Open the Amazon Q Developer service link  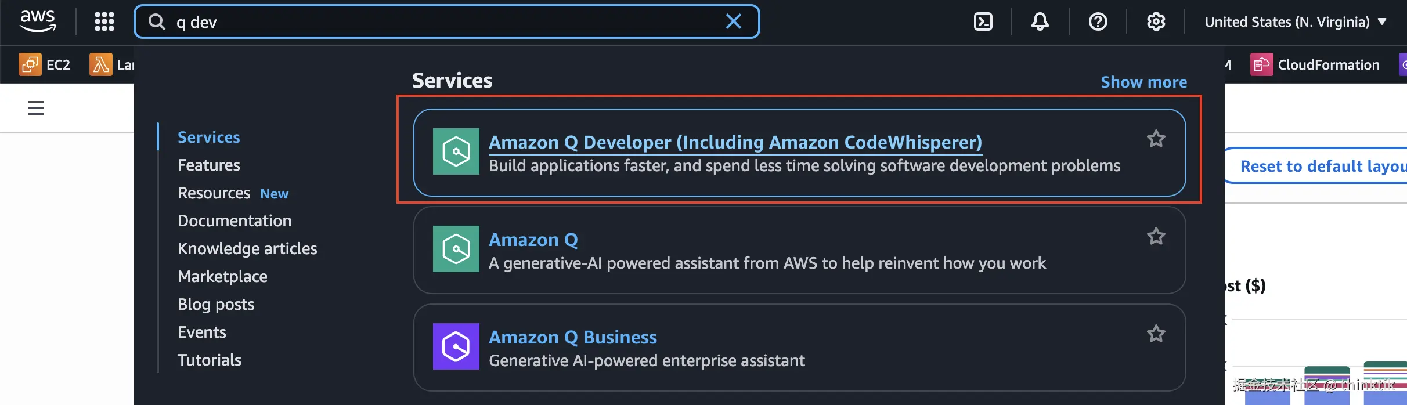pyautogui.click(x=735, y=142)
